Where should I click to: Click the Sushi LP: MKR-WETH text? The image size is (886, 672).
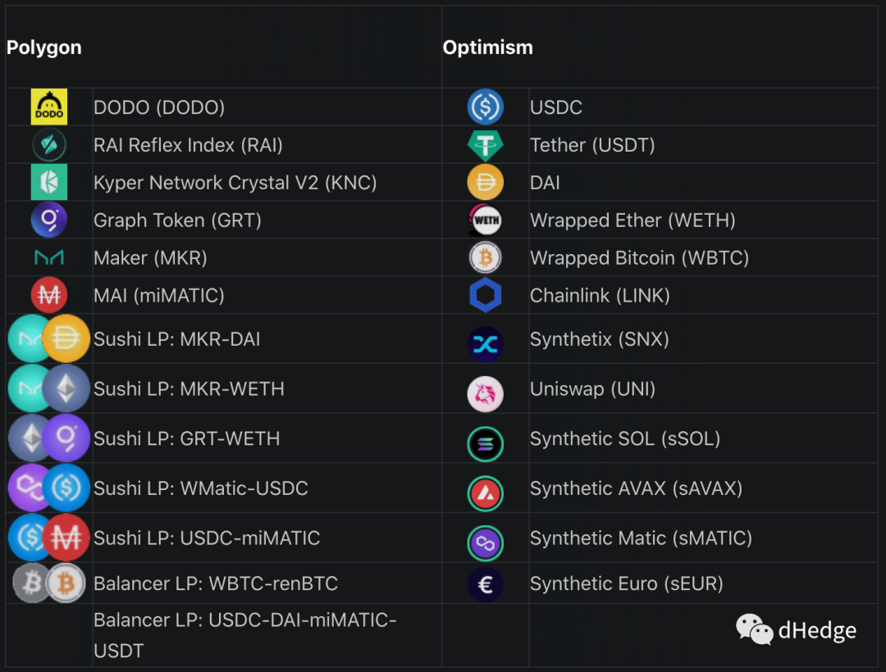coord(189,388)
